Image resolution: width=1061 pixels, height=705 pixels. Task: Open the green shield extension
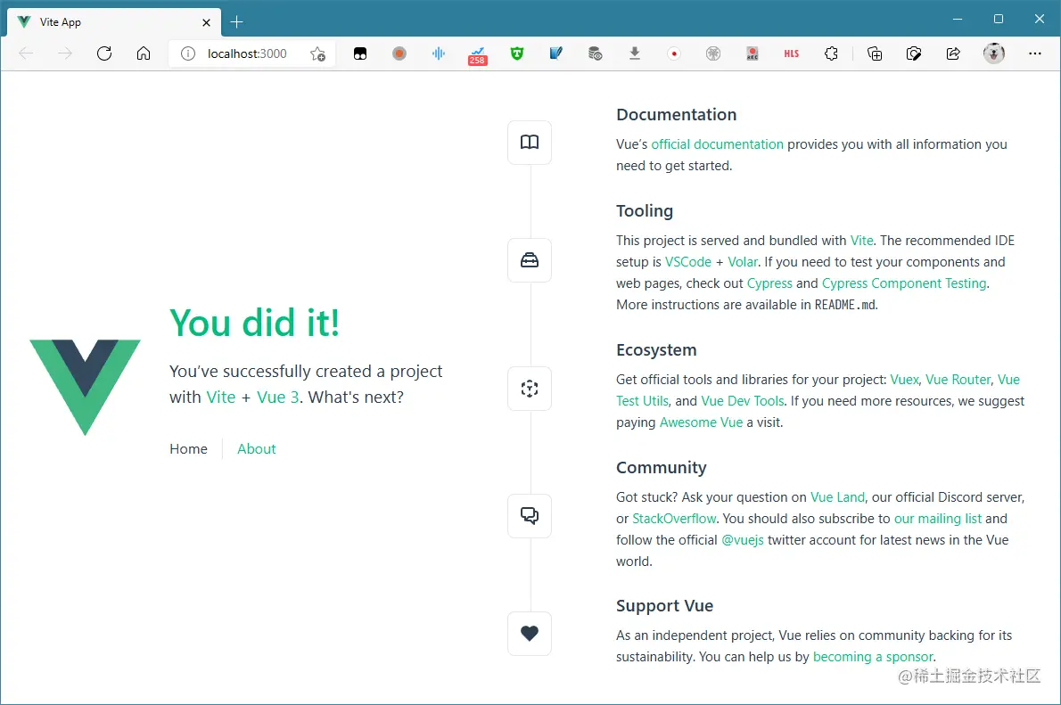coord(517,53)
